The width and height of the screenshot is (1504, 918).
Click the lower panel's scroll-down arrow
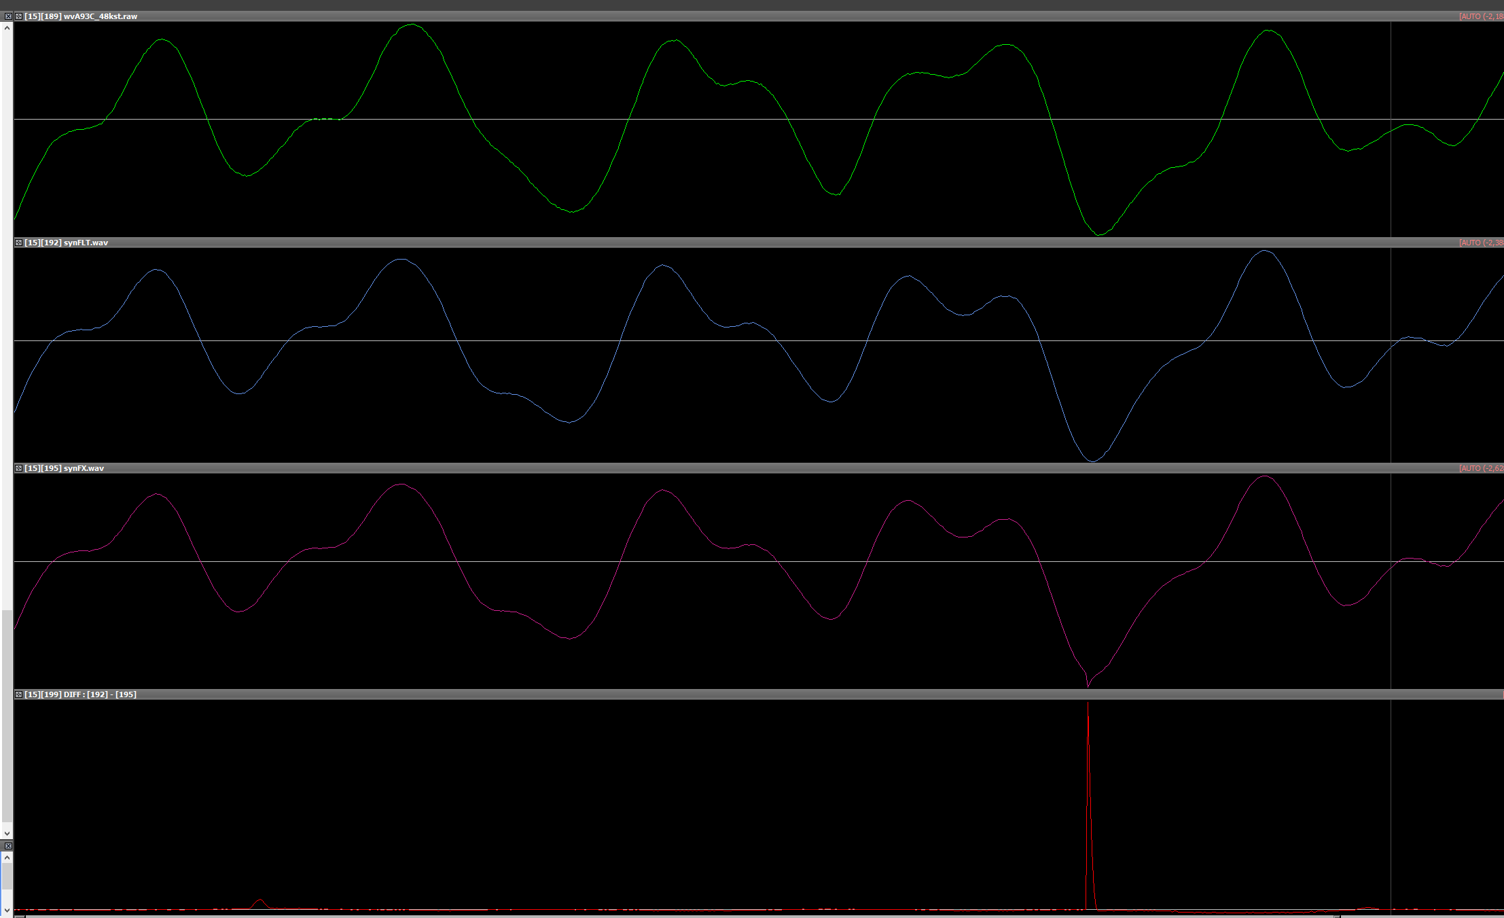click(x=7, y=910)
